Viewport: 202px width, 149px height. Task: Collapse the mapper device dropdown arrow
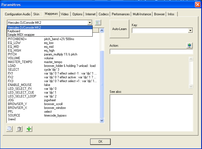pyautogui.click(x=90, y=23)
